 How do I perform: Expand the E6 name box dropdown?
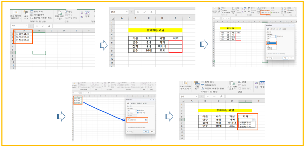[196, 96]
